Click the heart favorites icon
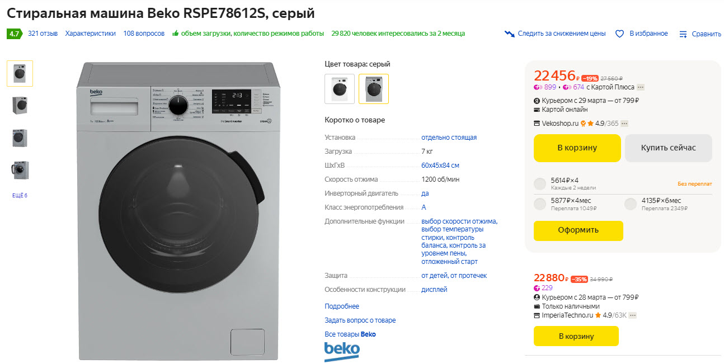The width and height of the screenshot is (724, 364). [619, 34]
